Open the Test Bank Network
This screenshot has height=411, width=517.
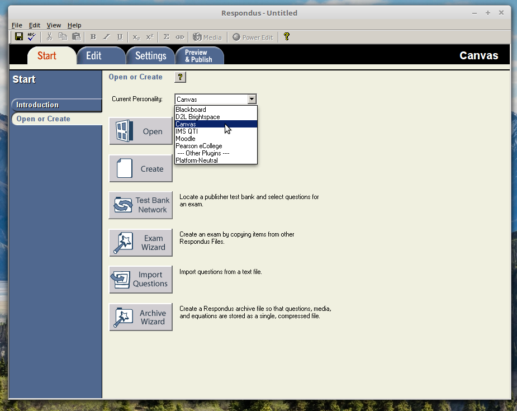(141, 205)
